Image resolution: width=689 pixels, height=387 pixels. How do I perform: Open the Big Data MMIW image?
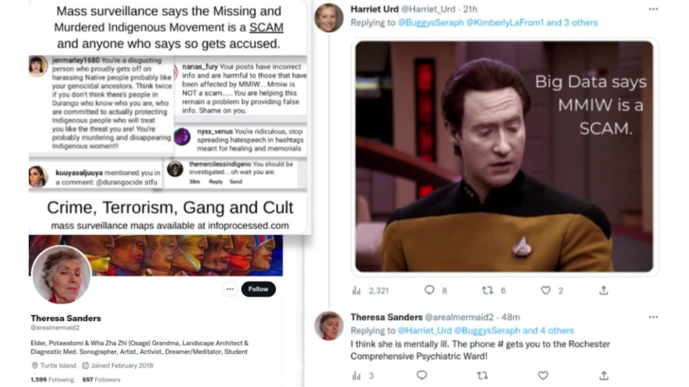tap(504, 156)
